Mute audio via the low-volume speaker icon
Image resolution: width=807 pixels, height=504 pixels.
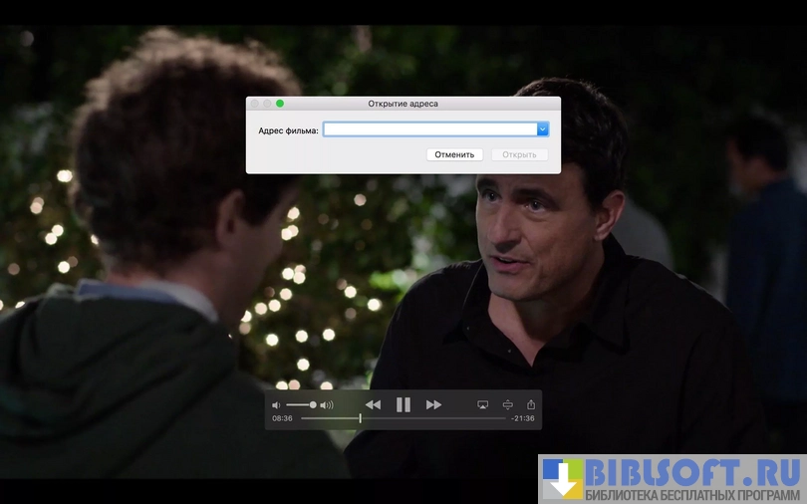point(277,405)
